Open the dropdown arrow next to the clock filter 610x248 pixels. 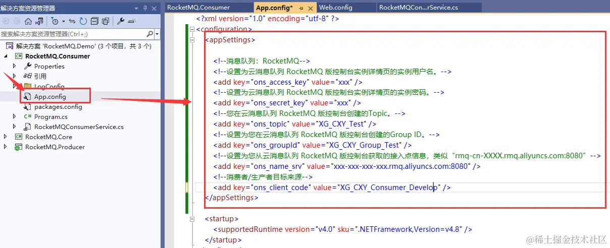pyautogui.click(x=63, y=22)
